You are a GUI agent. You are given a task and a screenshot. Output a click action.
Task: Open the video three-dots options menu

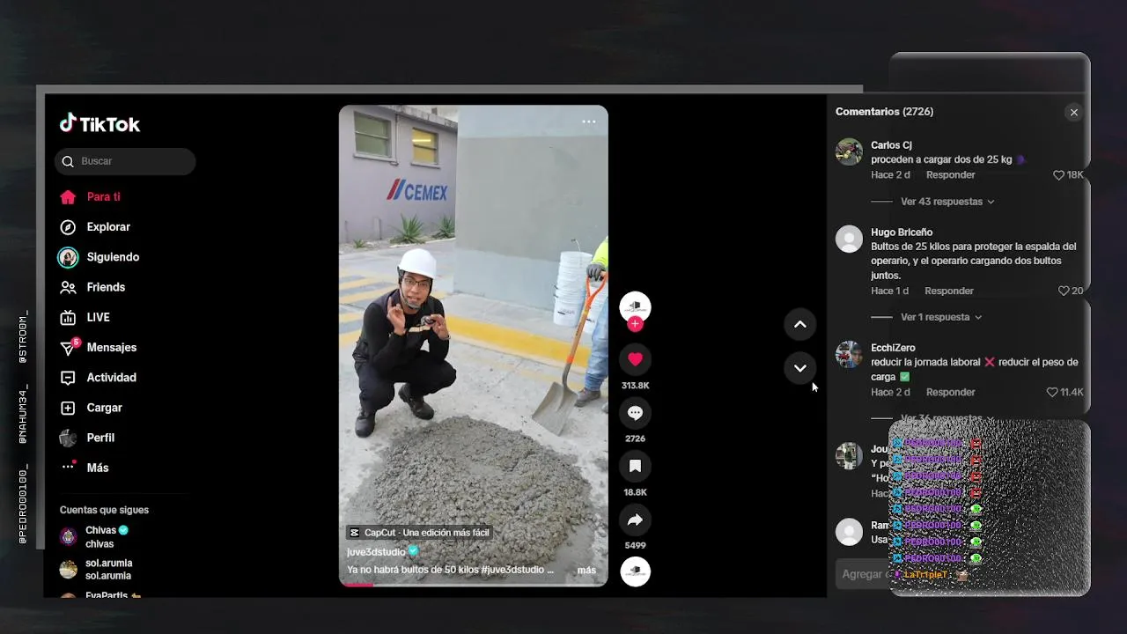click(589, 122)
